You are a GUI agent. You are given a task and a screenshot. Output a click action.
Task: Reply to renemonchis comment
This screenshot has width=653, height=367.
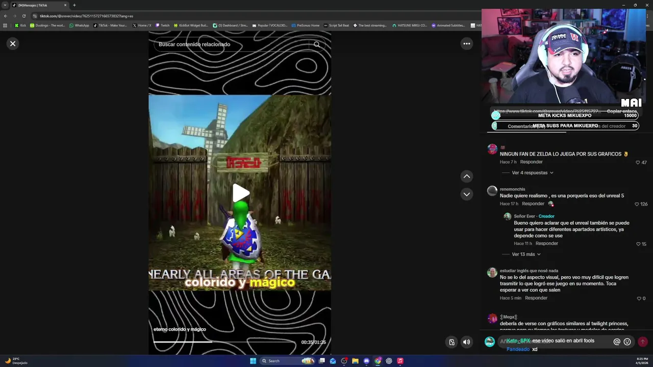coord(533,204)
